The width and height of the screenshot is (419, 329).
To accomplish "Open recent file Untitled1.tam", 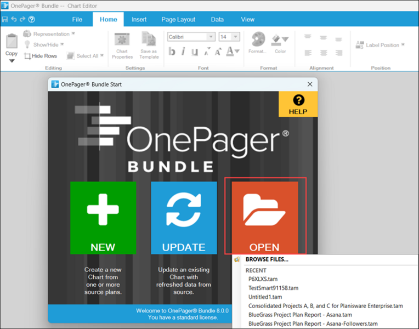I will (265, 297).
